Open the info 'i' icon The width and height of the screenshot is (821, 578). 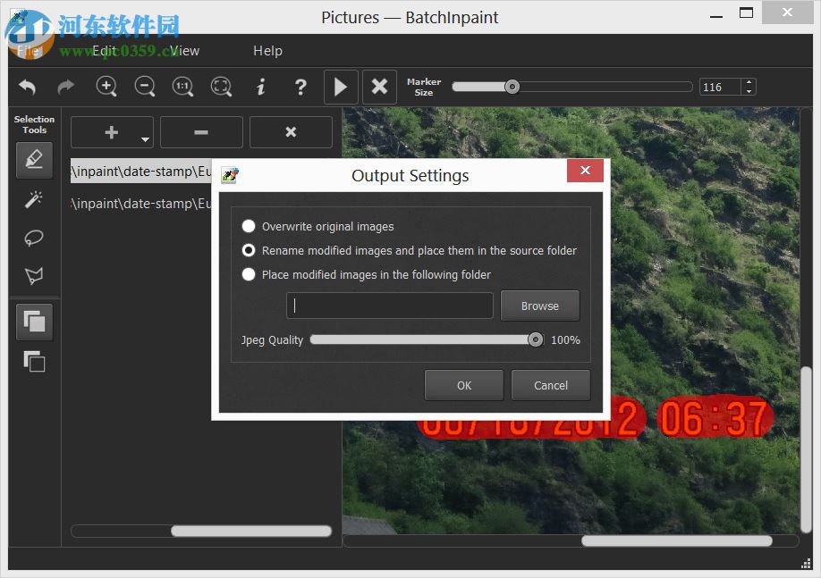click(x=260, y=87)
